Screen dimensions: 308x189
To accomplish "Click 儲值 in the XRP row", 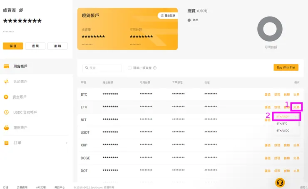I will (x=267, y=145).
